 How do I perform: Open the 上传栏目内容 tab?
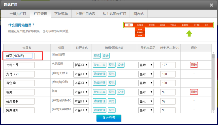(x=85, y=14)
